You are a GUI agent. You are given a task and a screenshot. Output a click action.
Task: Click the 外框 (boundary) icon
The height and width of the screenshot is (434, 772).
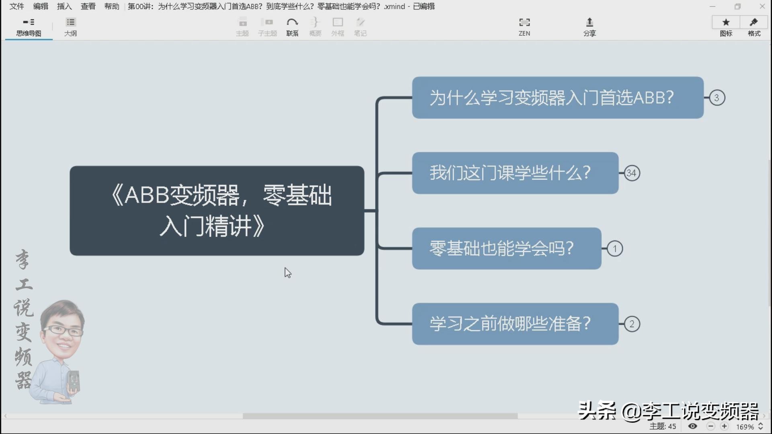338,26
